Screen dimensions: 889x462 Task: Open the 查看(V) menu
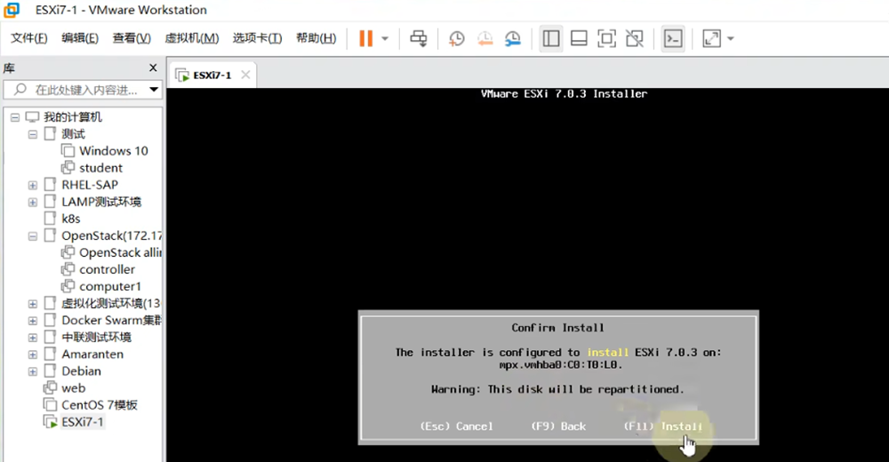click(x=132, y=38)
